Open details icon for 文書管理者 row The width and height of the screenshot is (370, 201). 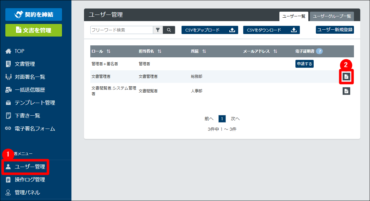(x=346, y=76)
